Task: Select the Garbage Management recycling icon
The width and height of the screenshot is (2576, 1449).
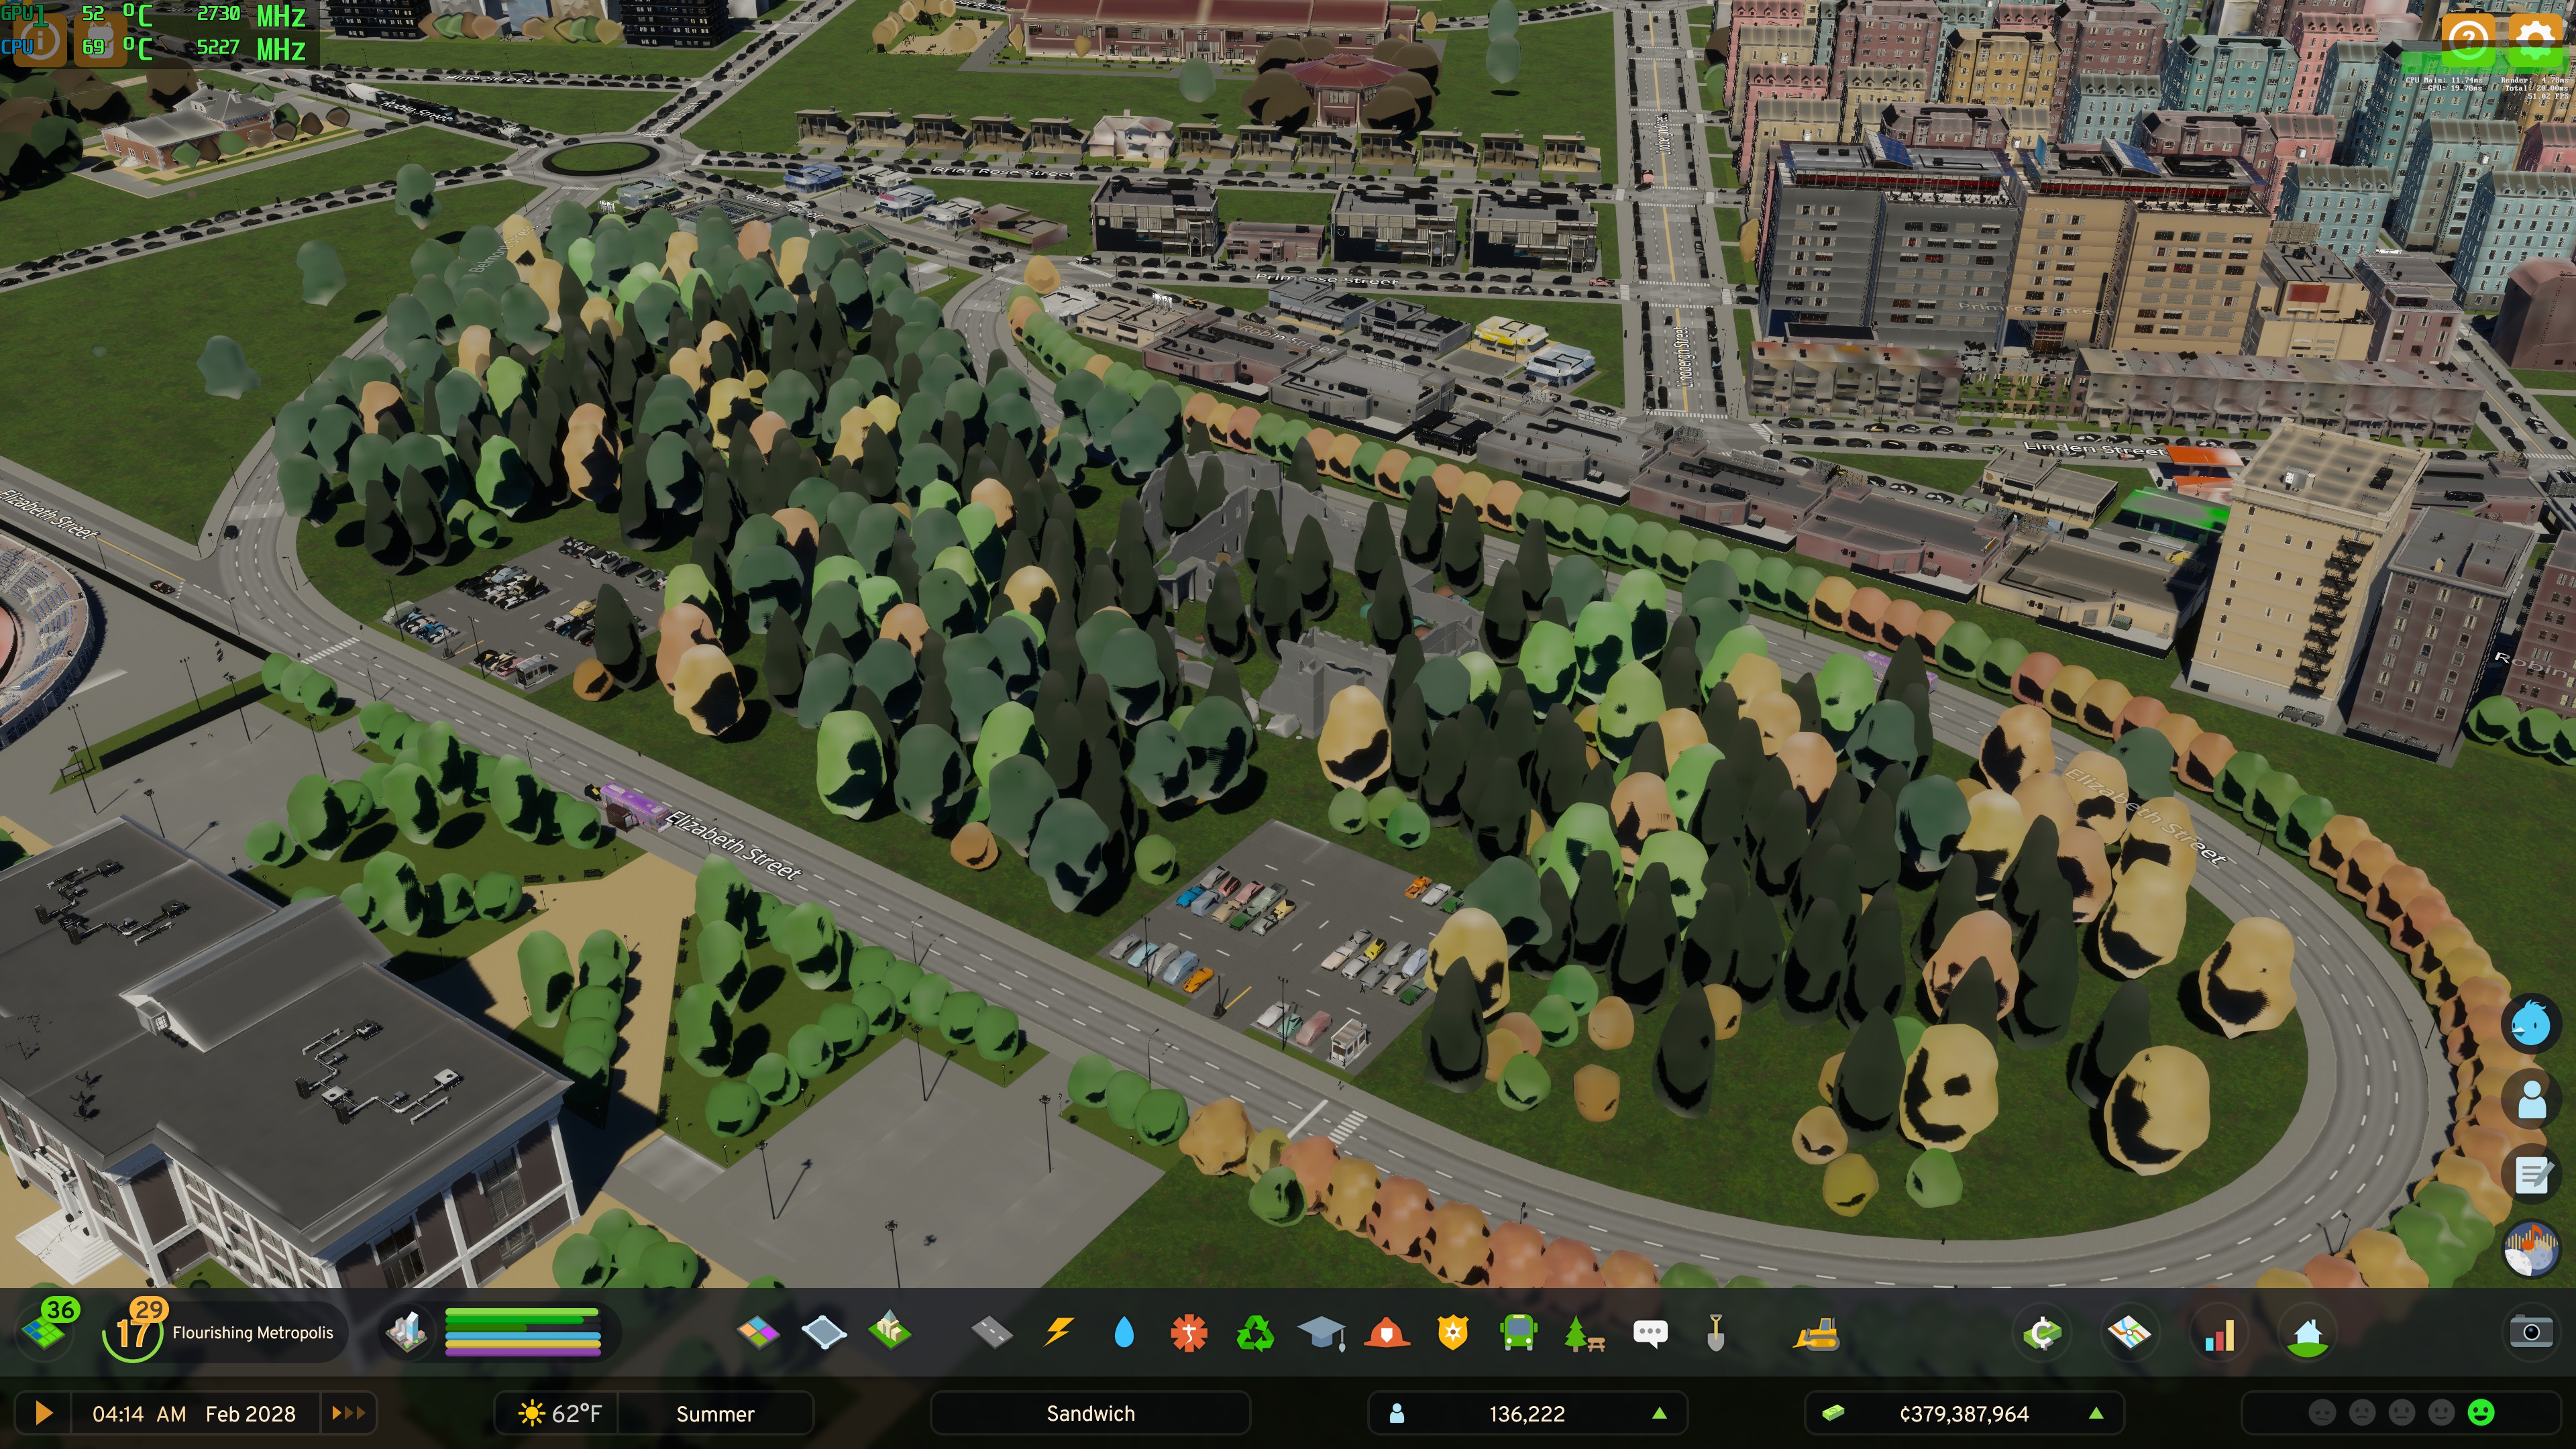Action: click(x=1255, y=1332)
